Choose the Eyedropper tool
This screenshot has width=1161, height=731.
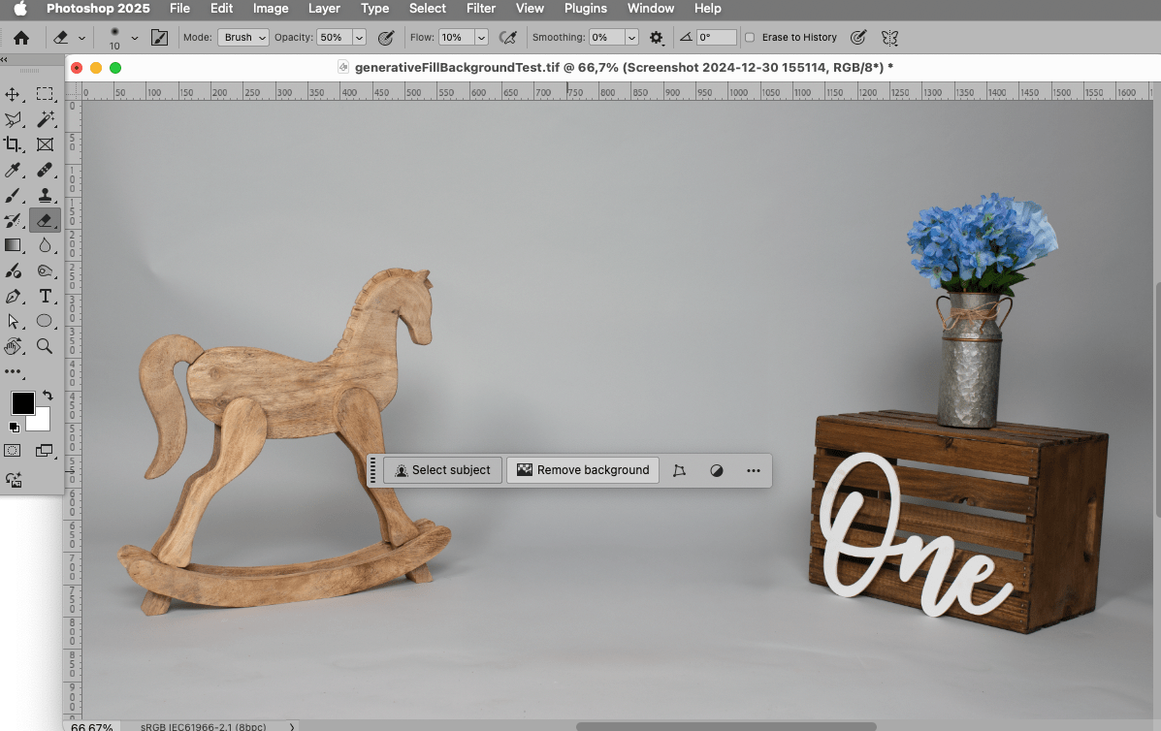pyautogui.click(x=14, y=170)
